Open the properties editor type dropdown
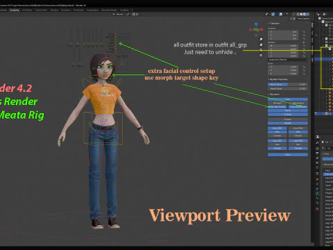 (318, 137)
